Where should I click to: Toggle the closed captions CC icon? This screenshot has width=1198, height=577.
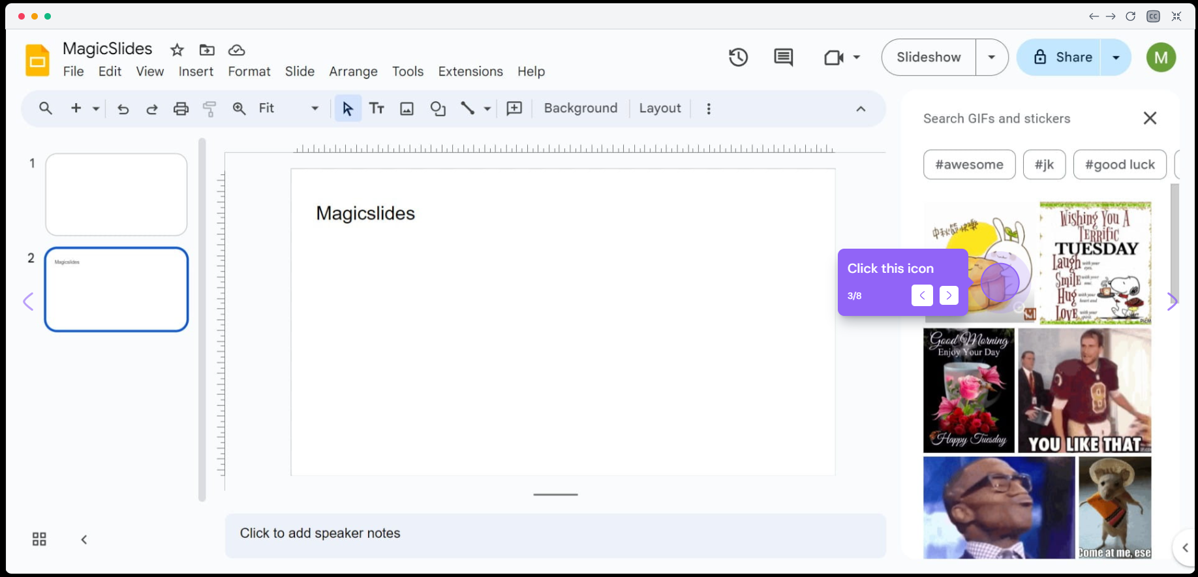pyautogui.click(x=1154, y=16)
